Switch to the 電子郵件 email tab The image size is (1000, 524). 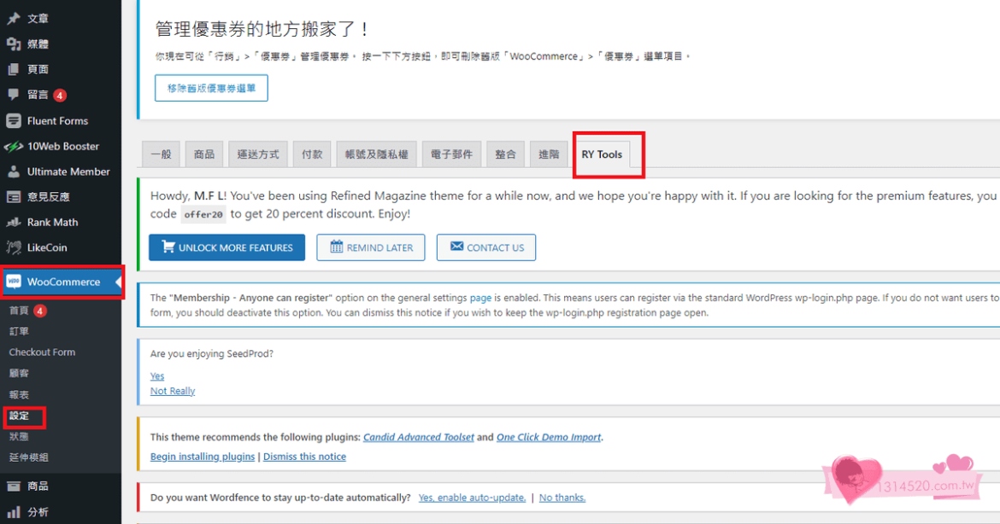pos(451,154)
